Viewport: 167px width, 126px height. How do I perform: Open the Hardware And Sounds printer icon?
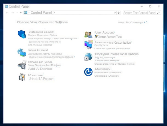click(22, 65)
